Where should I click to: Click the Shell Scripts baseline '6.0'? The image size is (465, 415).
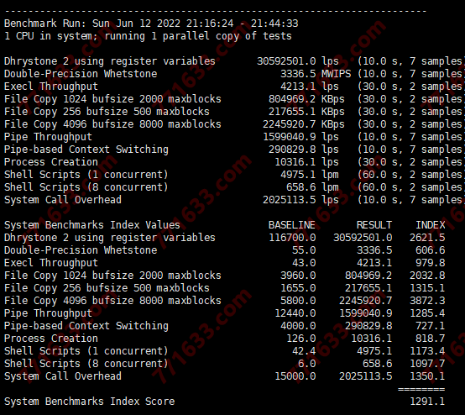coord(306,364)
